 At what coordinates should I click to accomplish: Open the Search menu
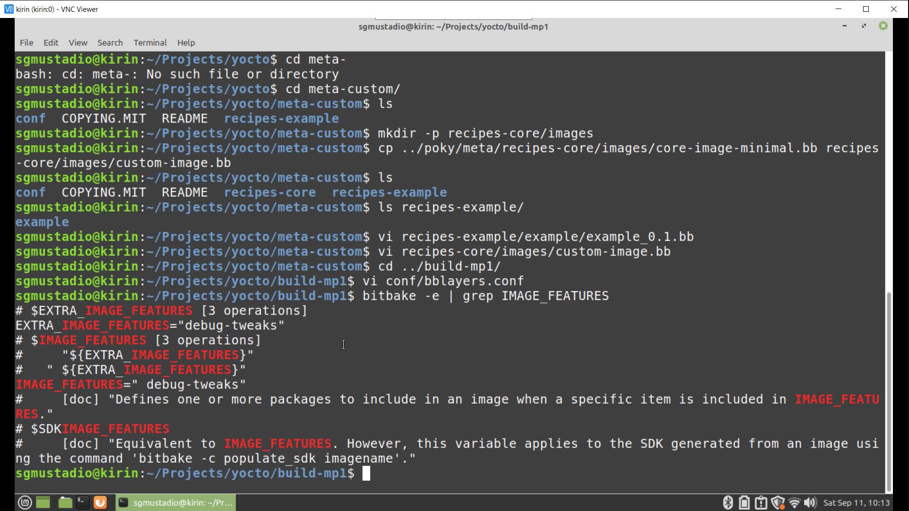pos(110,43)
